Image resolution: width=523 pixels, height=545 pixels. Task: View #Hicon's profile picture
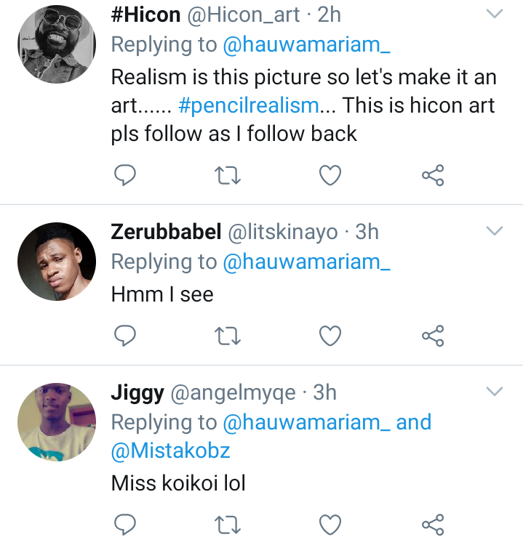tap(56, 45)
